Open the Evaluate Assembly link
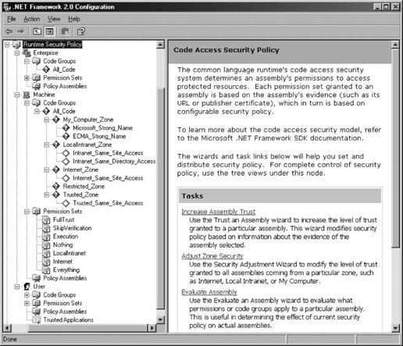The height and width of the screenshot is (346, 403). pos(209,292)
